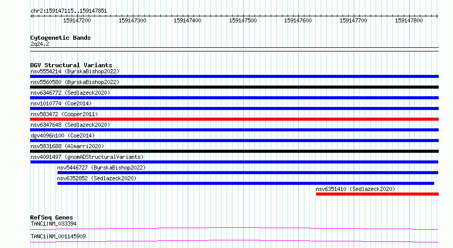Click ruler coordinate 159147500
Image resolution: width=453 pixels, height=248 pixels.
[x=243, y=20]
